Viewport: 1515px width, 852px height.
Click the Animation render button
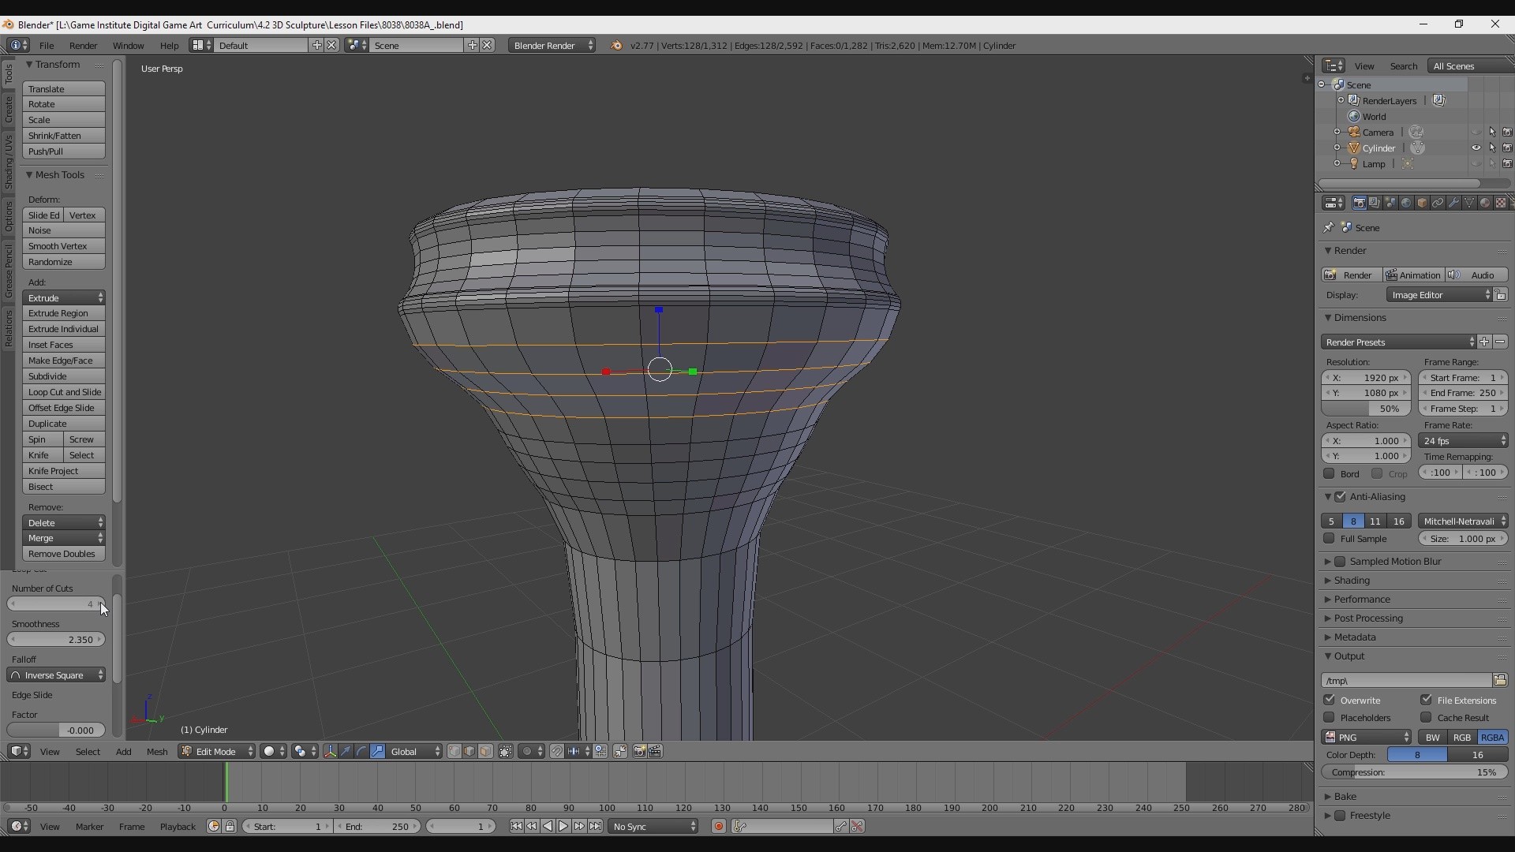[1412, 275]
